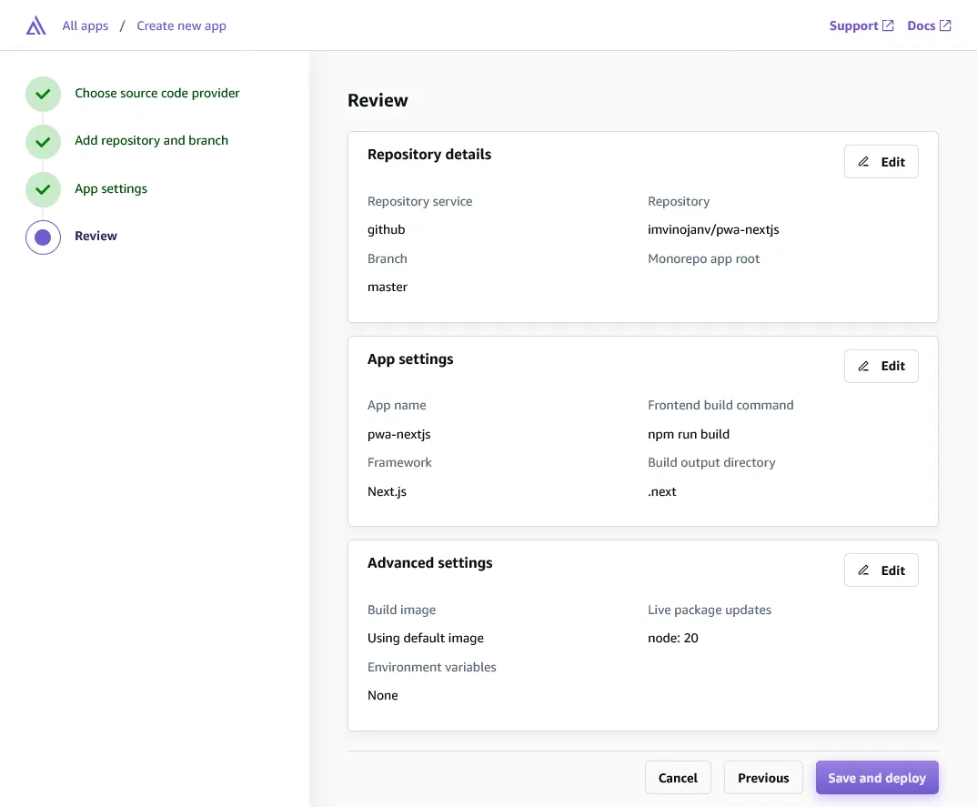Click the Cancel button
The width and height of the screenshot is (977, 807).
678,778
